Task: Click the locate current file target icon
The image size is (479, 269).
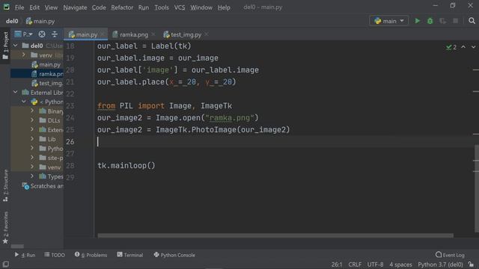Action: click(42, 34)
